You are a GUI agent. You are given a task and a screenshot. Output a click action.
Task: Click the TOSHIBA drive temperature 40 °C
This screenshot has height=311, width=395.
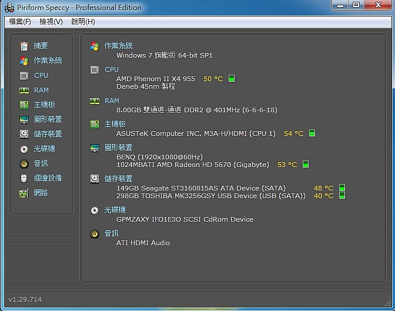pyautogui.click(x=323, y=196)
